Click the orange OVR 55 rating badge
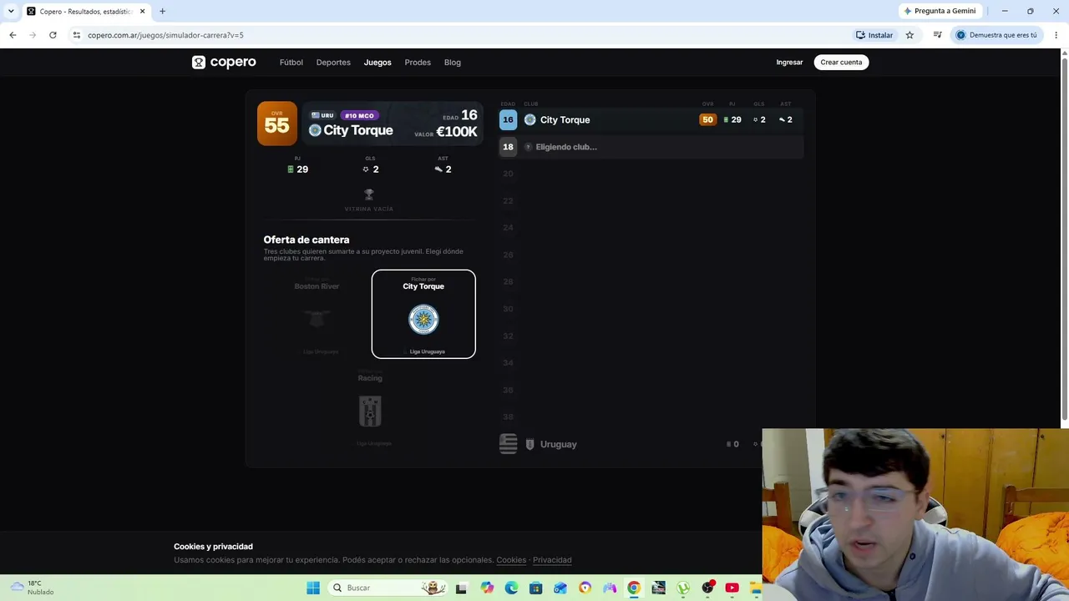 click(277, 124)
